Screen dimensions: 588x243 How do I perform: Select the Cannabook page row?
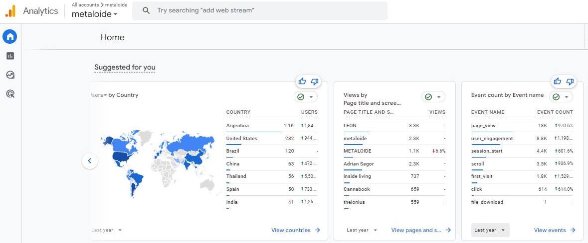pyautogui.click(x=394, y=189)
